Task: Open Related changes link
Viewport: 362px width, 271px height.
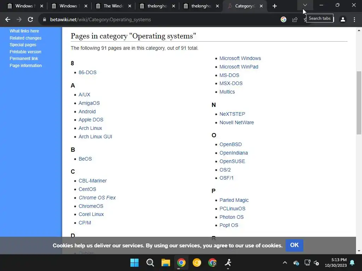Action: [x=25, y=38]
